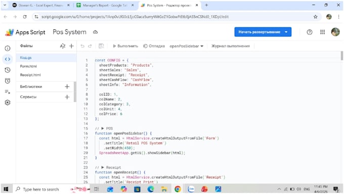Open Chrome three-dot menu
The height and width of the screenshot is (194, 344).
(x=338, y=17)
